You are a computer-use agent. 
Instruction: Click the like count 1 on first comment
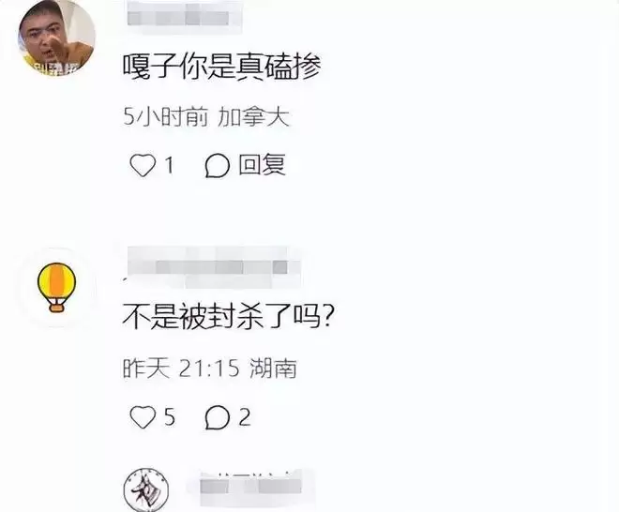(x=170, y=165)
